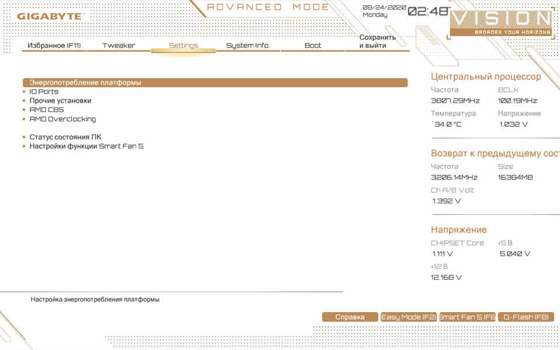Click the ADVANCED MODE title
560x350 pixels.
268,7
